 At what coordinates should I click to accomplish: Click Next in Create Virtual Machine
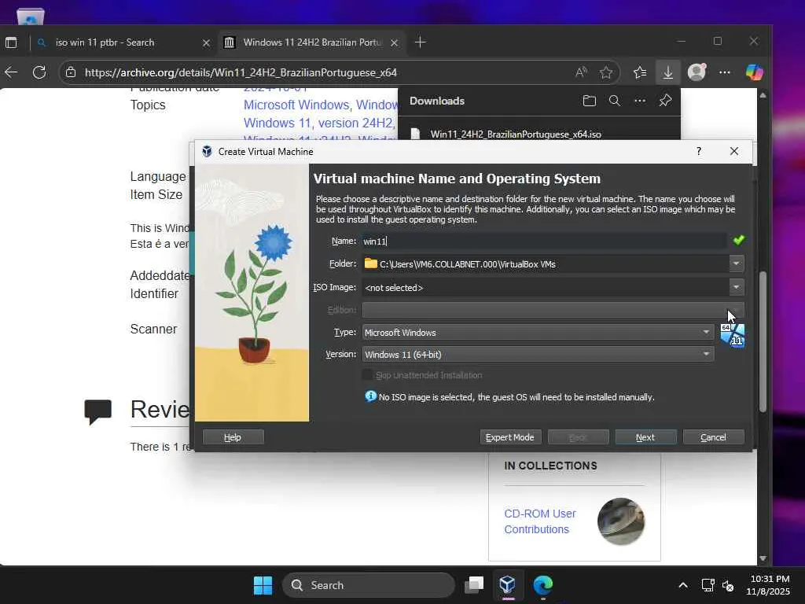[645, 437]
